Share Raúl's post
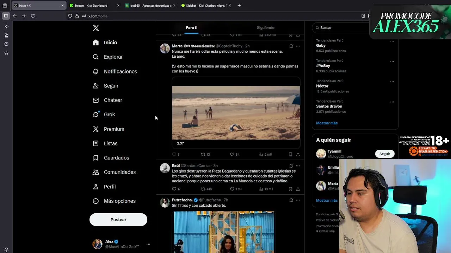Image resolution: width=451 pixels, height=253 pixels. click(298, 189)
